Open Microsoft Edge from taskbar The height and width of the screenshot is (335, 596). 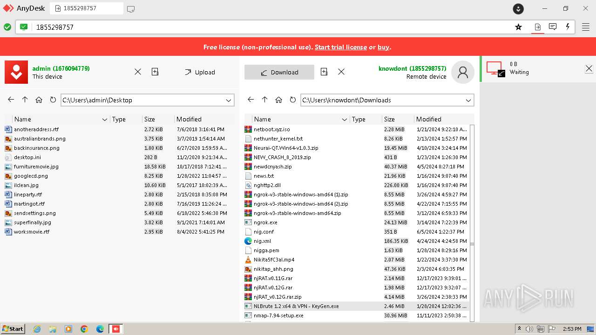point(100,329)
